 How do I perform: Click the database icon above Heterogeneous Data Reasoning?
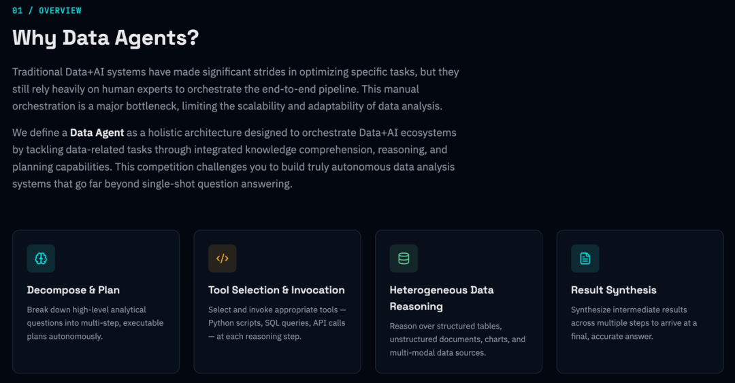click(x=404, y=259)
